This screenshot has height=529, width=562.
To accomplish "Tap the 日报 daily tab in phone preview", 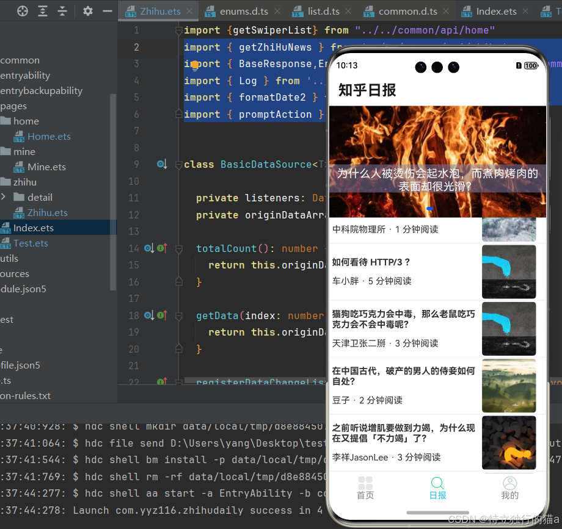I will [437, 488].
